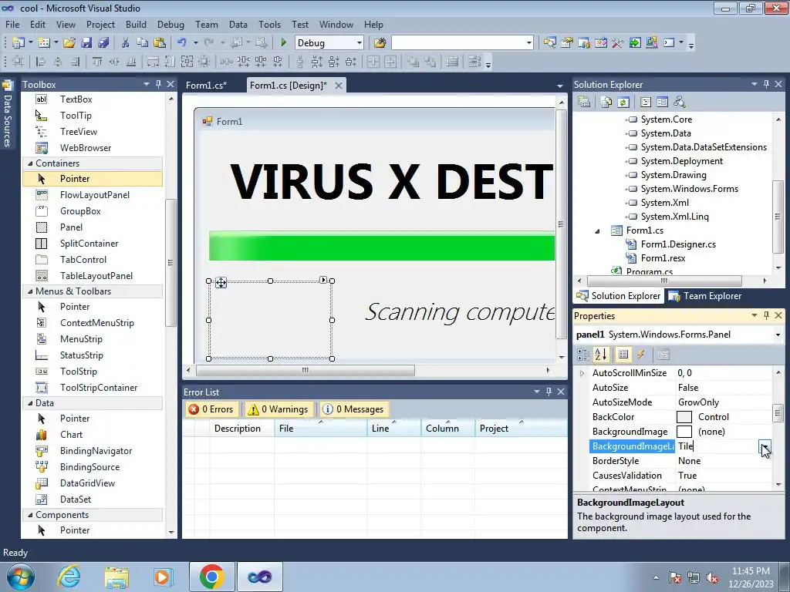The image size is (790, 592).
Task: Open Google Chrome from the taskbar
Action: (211, 577)
